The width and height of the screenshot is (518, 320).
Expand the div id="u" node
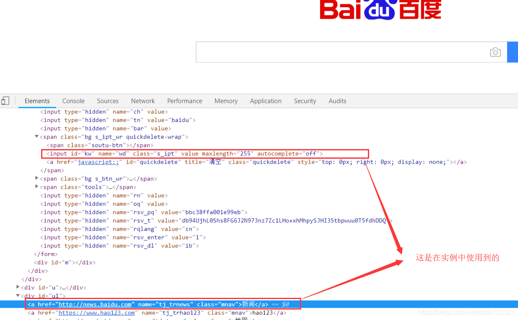point(18,287)
